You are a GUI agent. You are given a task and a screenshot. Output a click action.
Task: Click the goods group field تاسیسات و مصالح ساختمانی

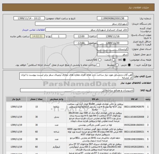coord(77,90)
